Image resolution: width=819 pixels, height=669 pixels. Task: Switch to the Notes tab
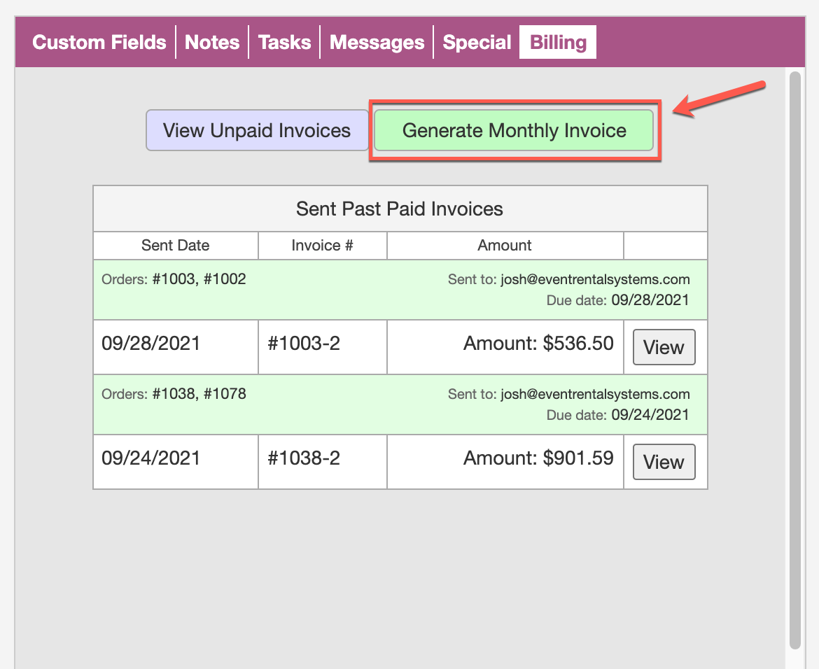[212, 43]
